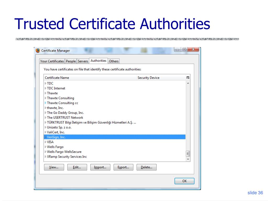Open the Servers tab
Image resolution: width=268 pixels, height=201 pixels.
click(83, 61)
